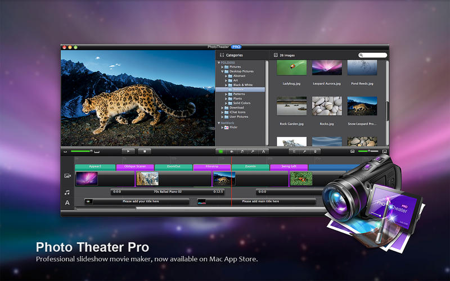Click the photo track icon beside timeline
Screen dimensions: 450x281
pyautogui.click(x=67, y=175)
